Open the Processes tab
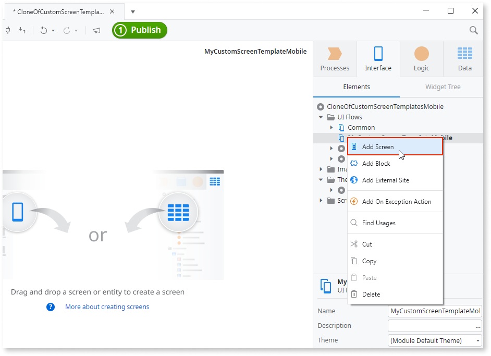The height and width of the screenshot is (356, 491). coord(334,58)
